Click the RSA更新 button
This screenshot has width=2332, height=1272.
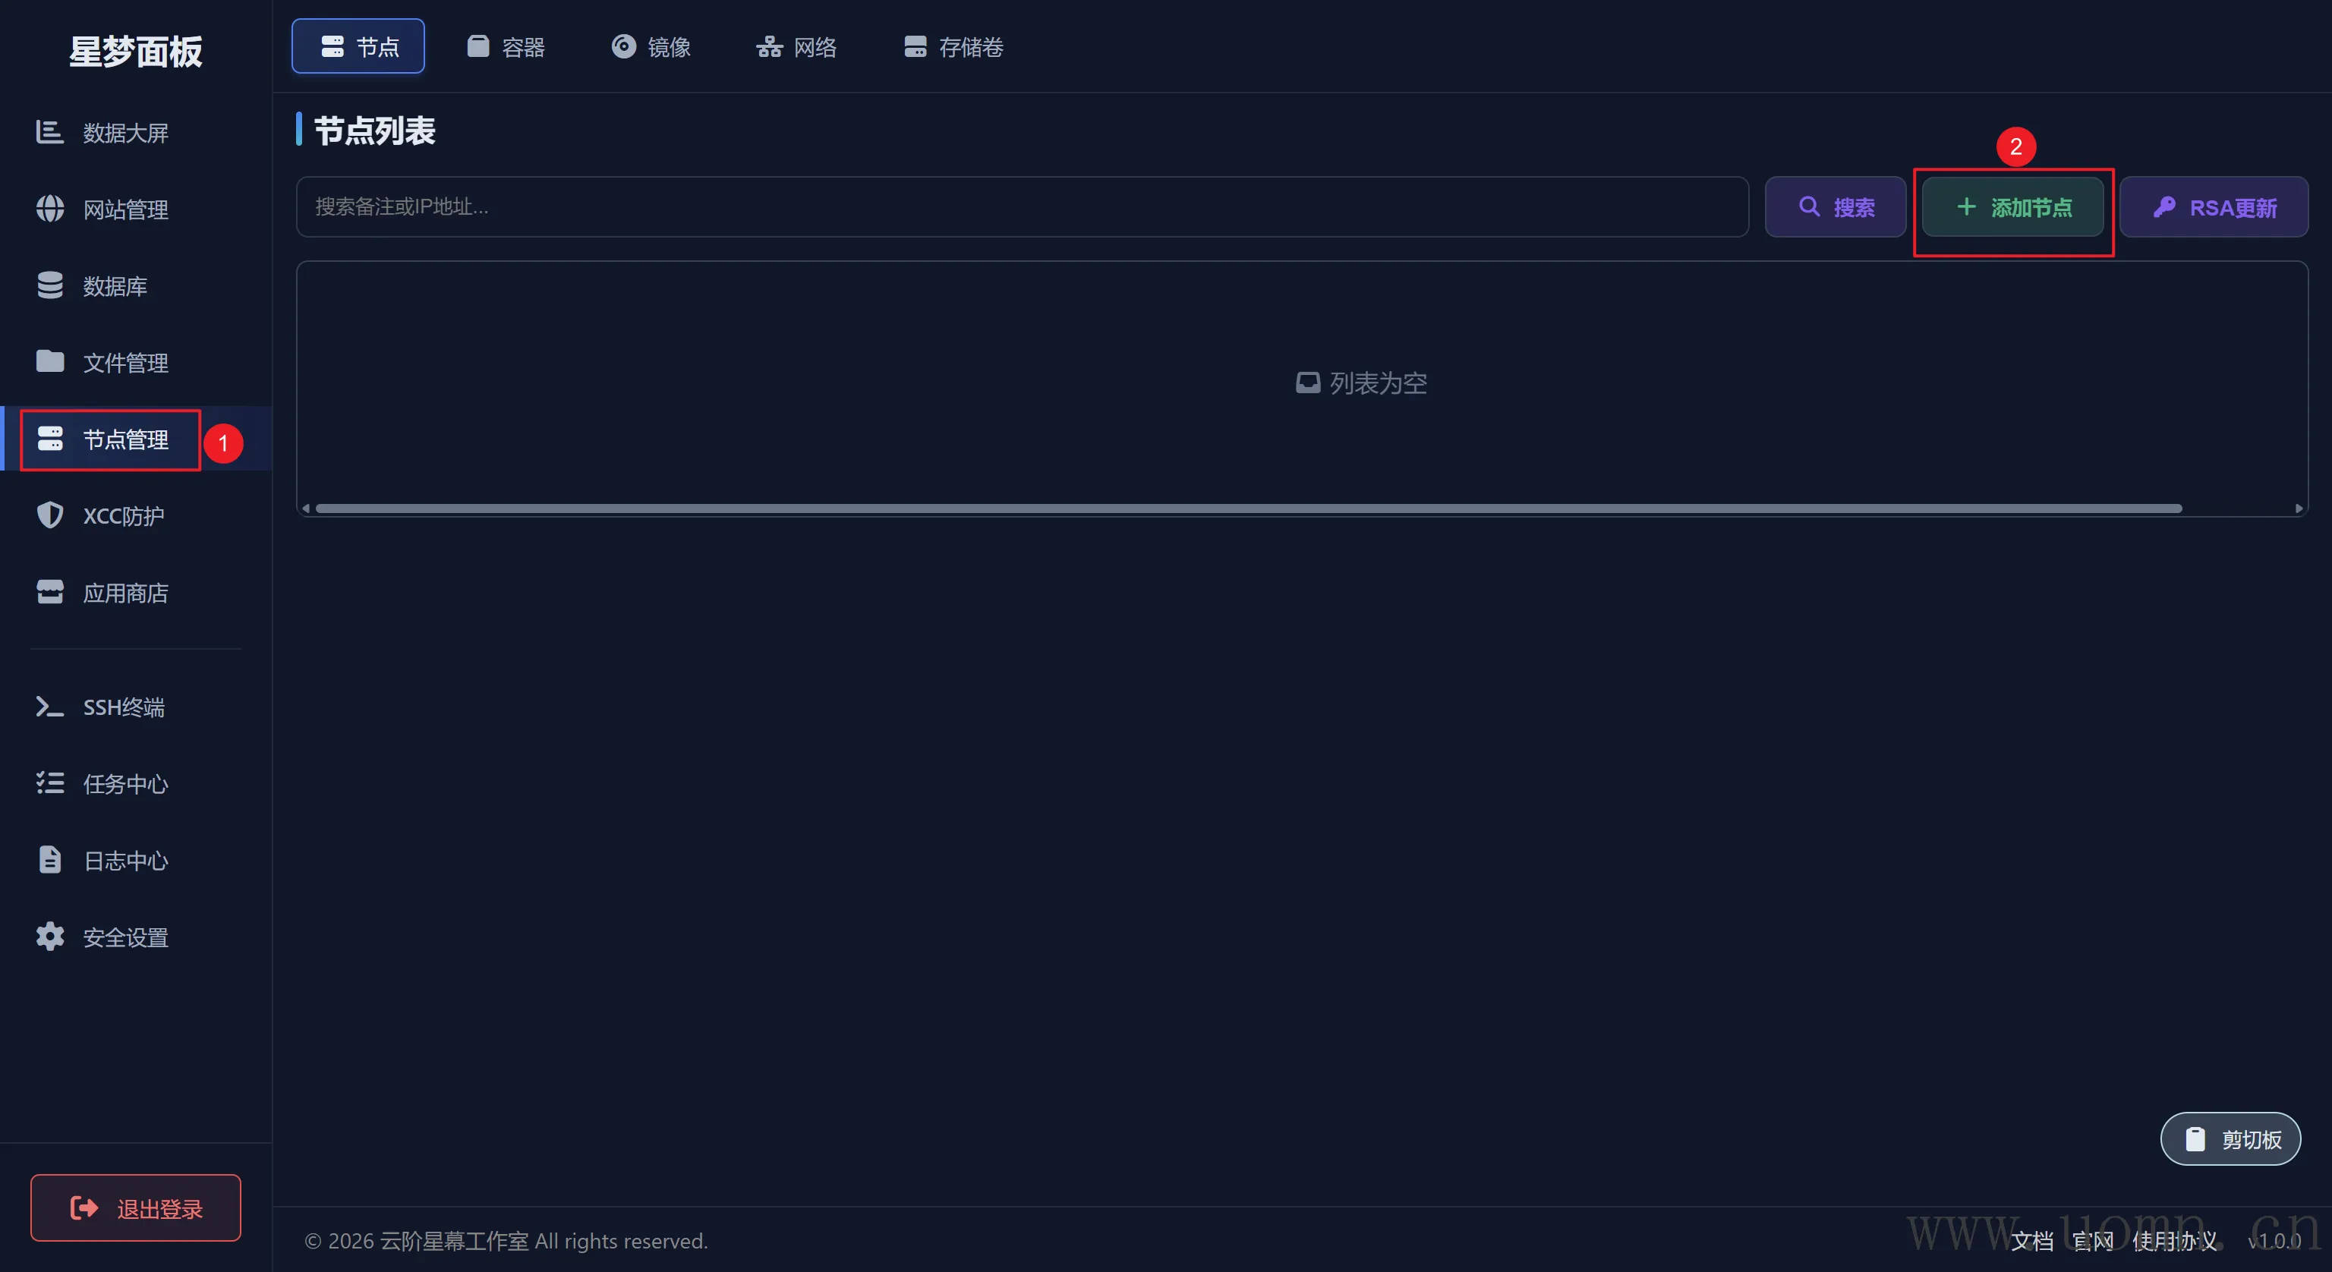coord(2214,207)
